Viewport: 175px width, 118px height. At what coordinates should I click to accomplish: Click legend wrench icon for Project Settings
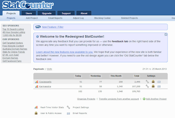pyautogui.click(x=68, y=107)
